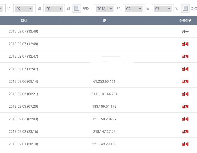The image size is (197, 153).
Task: Select IP address 211.110.144.234
Action: click(x=104, y=94)
